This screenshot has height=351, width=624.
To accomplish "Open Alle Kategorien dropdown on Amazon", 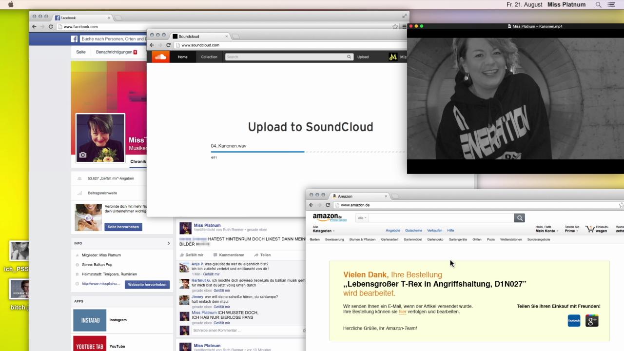I will point(324,229).
